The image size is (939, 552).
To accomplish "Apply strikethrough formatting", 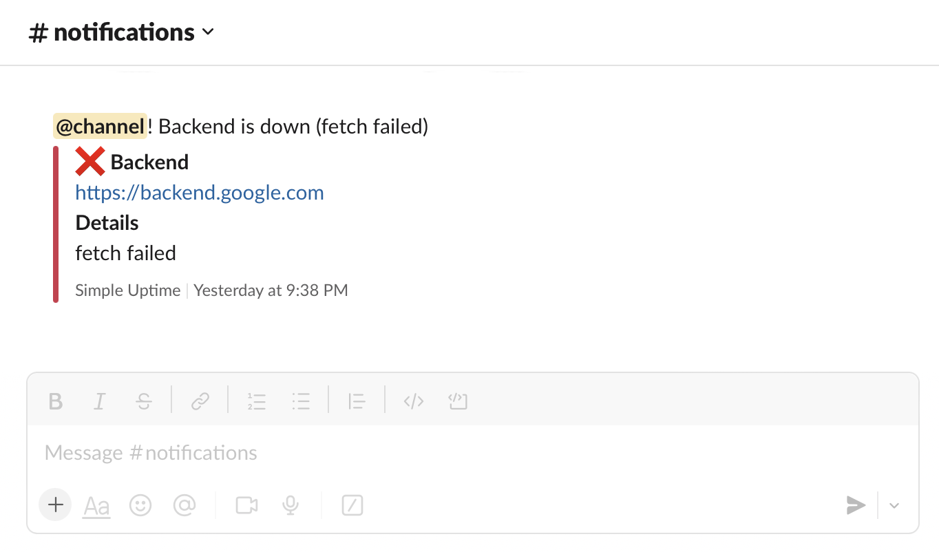I will (144, 401).
